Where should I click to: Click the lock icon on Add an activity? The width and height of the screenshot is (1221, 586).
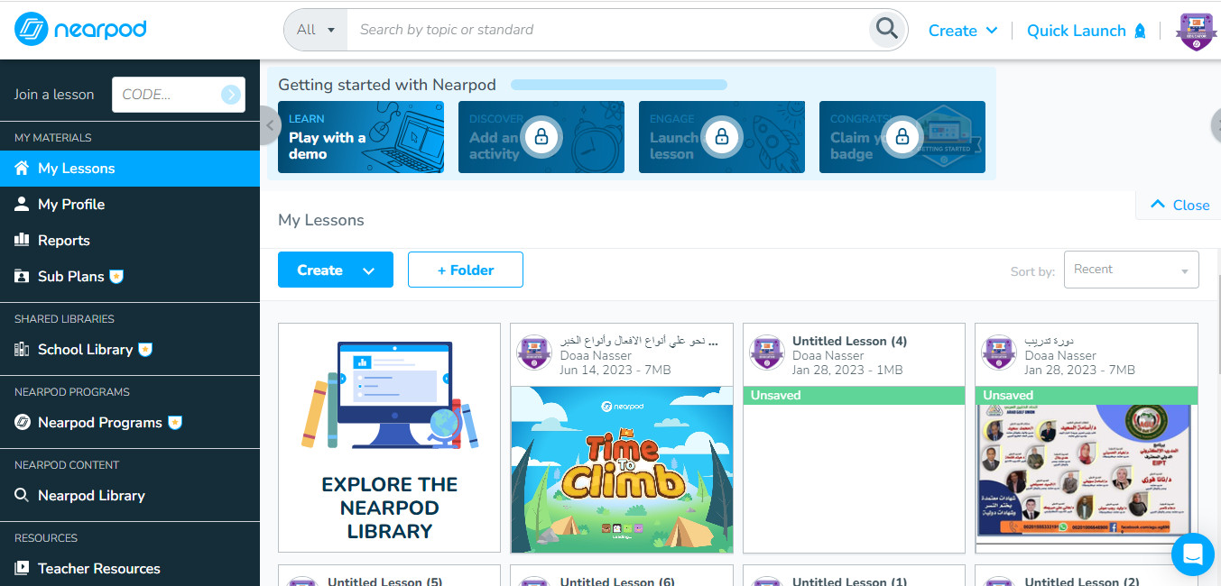click(541, 137)
